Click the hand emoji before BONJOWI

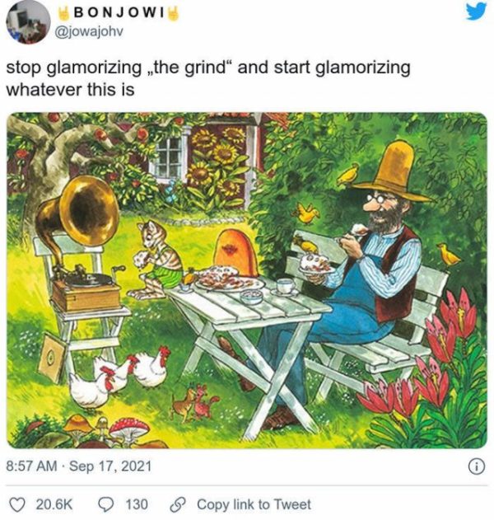64,14
